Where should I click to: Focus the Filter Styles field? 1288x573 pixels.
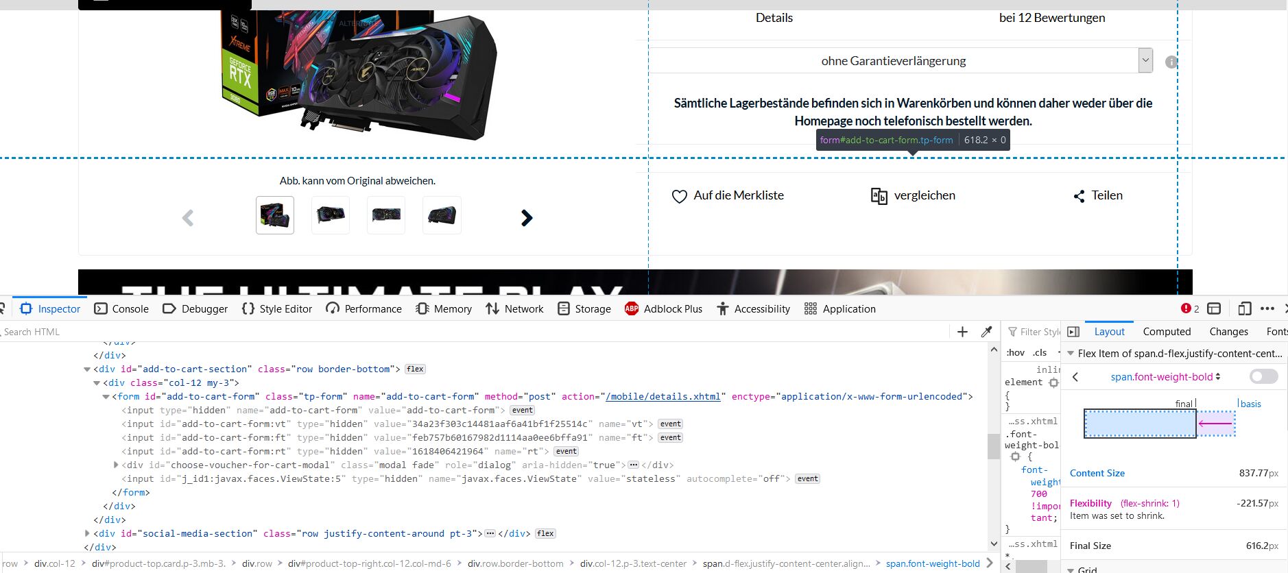1034,332
